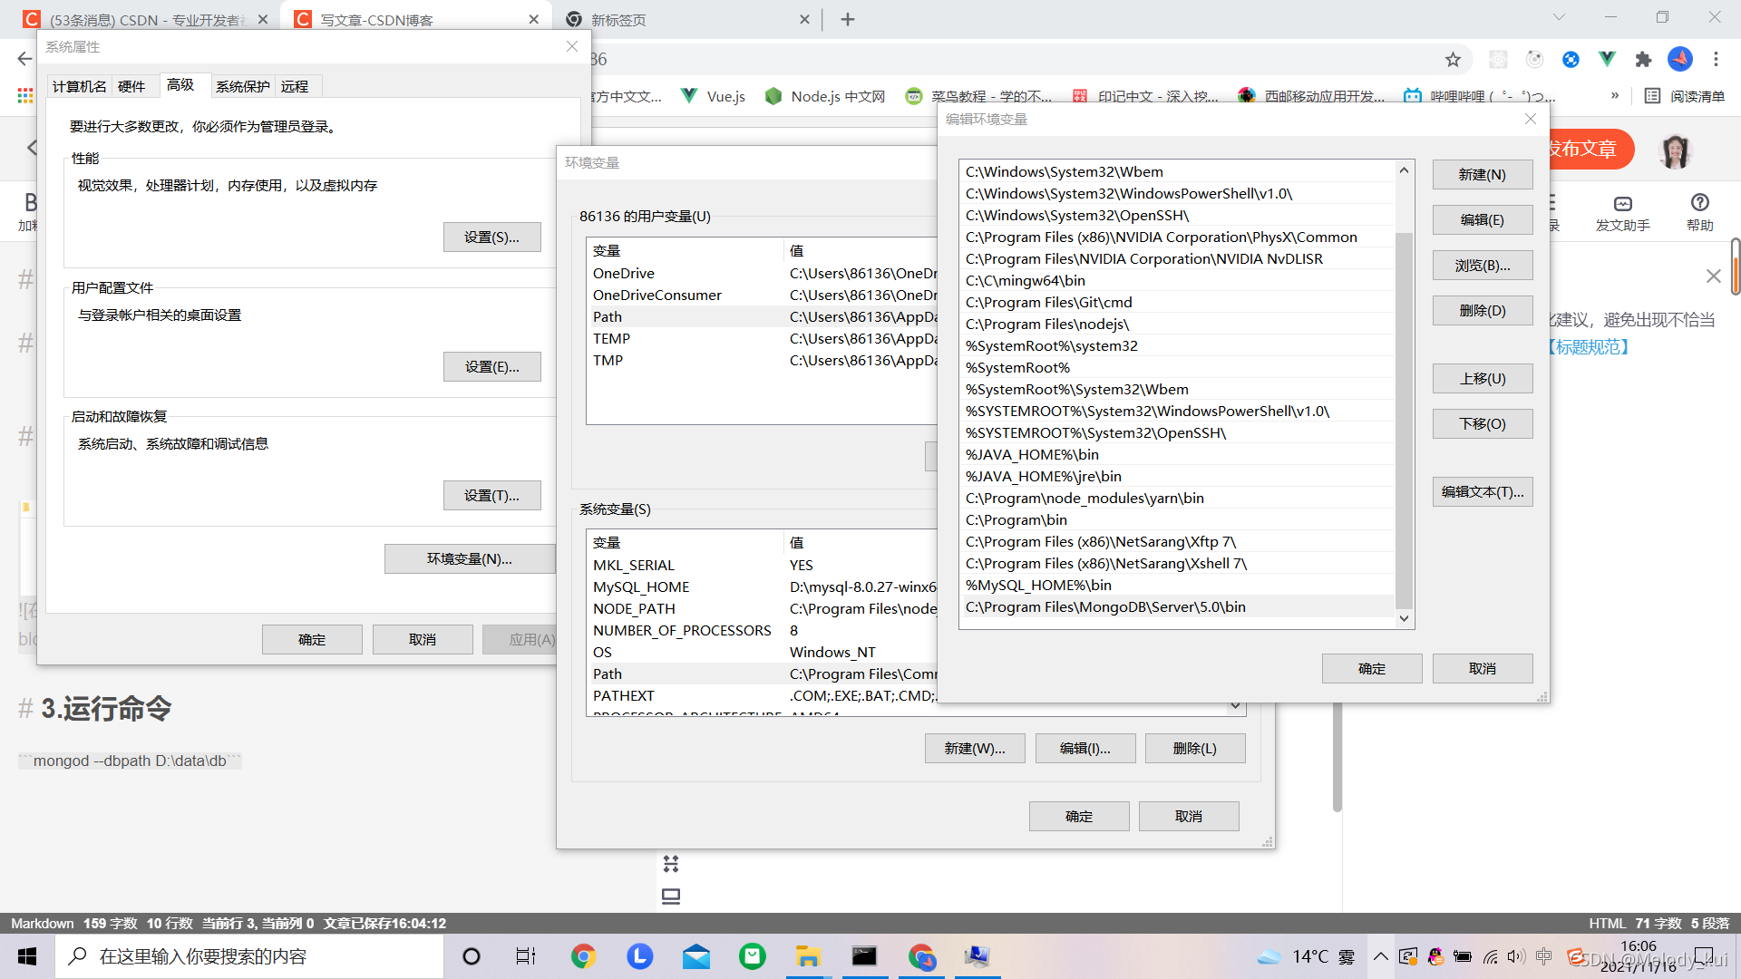Click 新建(W)... system variable button

(975, 749)
